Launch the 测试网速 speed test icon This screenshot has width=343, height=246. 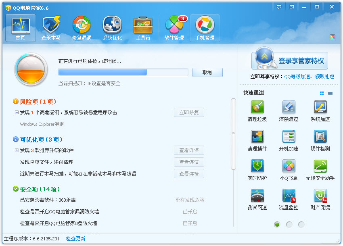pos(257,195)
